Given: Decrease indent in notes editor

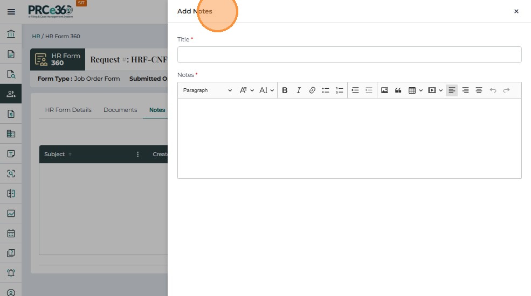Looking at the screenshot, I should [369, 90].
